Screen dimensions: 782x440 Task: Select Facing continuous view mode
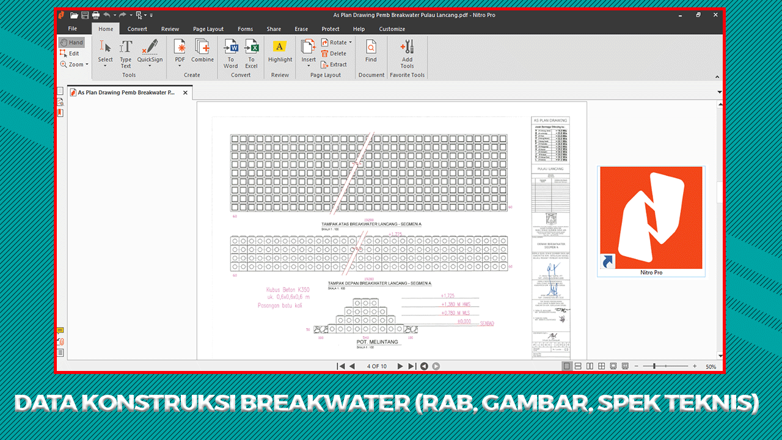click(601, 366)
